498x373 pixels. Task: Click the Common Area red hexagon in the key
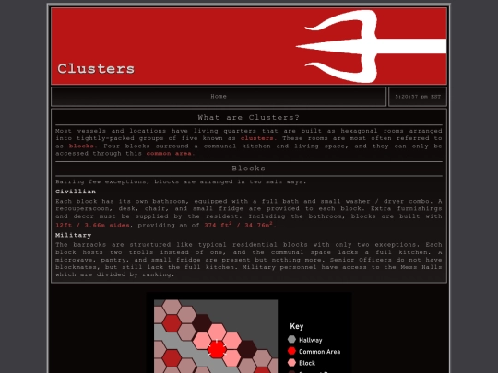coord(291,351)
